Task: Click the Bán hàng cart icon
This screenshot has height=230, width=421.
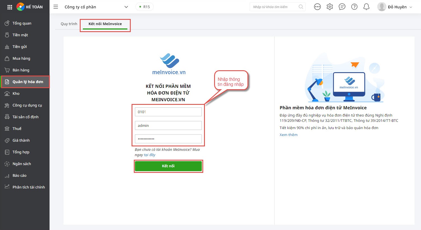Action: coord(7,70)
